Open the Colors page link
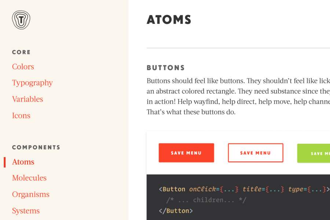 click(x=23, y=66)
